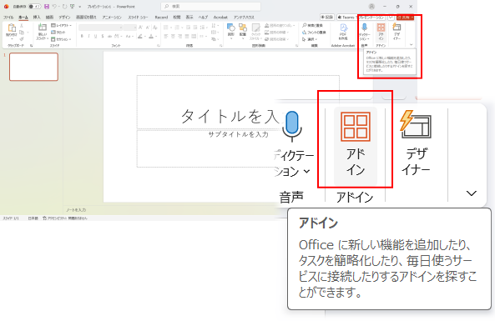Screen dimensions: 495x321
Task: Toggle Bold formatting
Action: (x=82, y=36)
